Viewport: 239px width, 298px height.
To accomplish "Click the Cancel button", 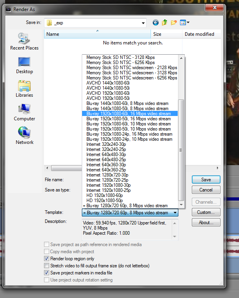I will (206, 190).
